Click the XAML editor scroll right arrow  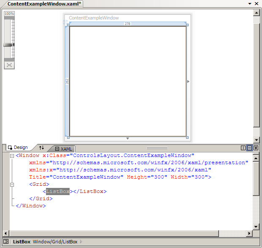click(249, 233)
